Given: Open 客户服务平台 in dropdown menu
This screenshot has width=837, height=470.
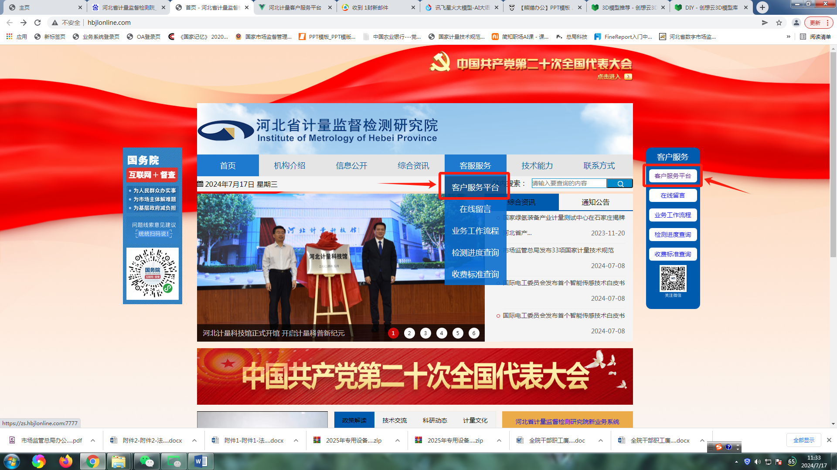Looking at the screenshot, I should [x=475, y=188].
